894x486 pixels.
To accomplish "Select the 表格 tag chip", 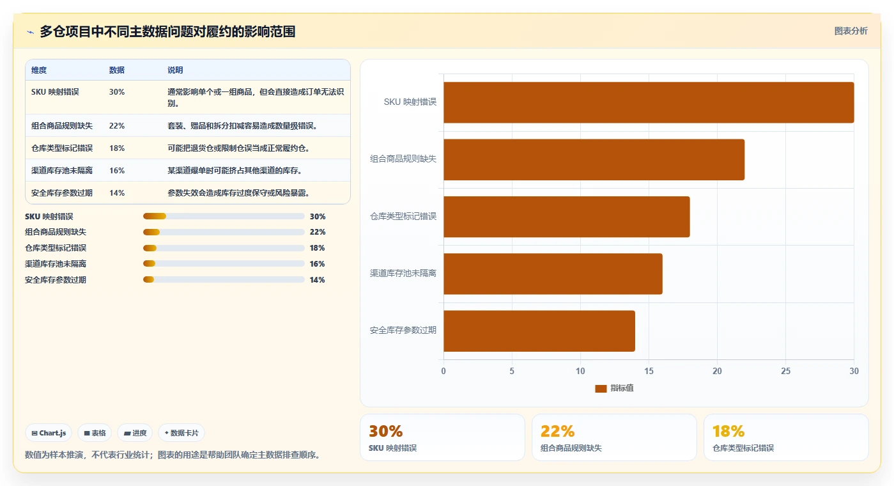I will coord(95,433).
